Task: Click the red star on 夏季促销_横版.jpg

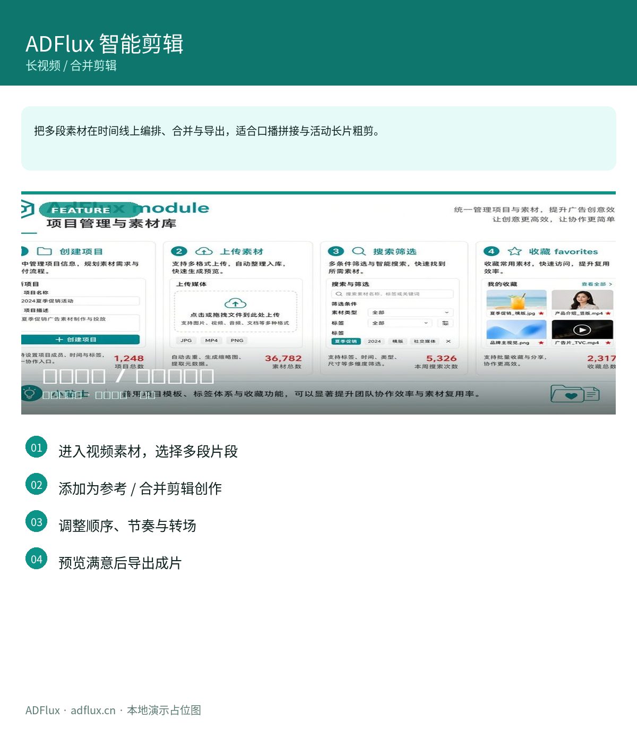Action: click(541, 314)
